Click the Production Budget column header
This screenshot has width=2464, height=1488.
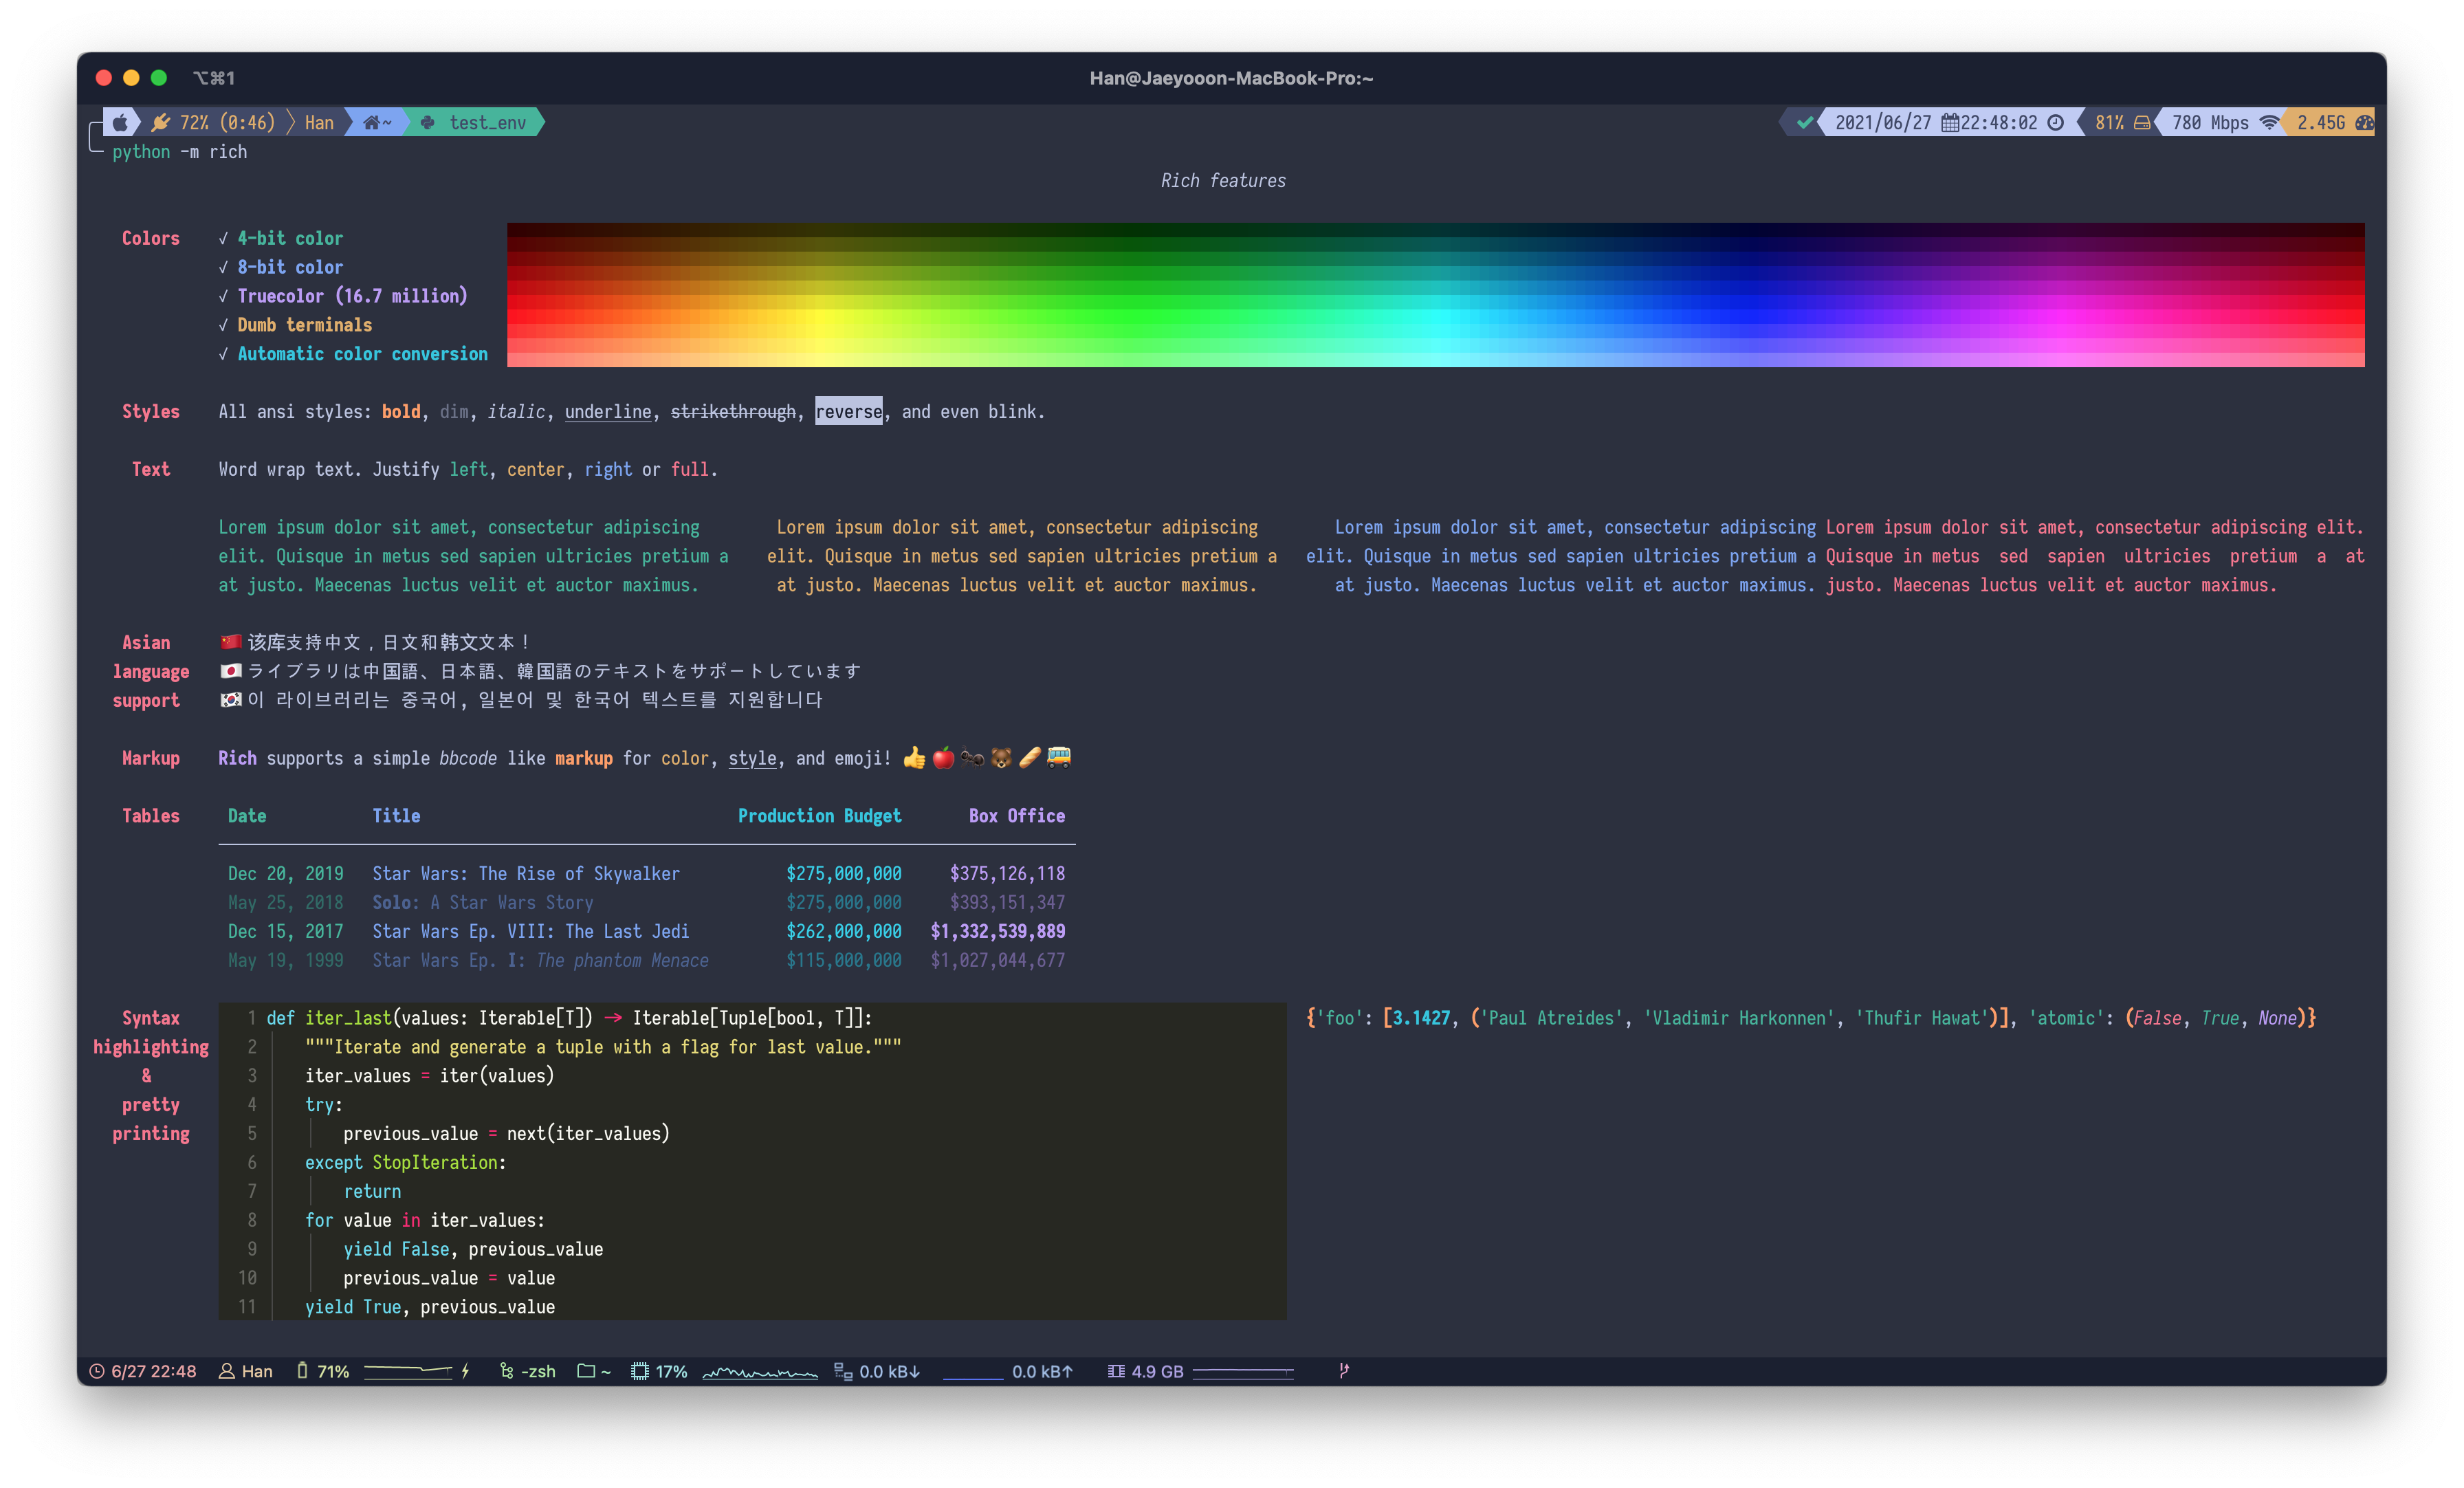(x=819, y=815)
